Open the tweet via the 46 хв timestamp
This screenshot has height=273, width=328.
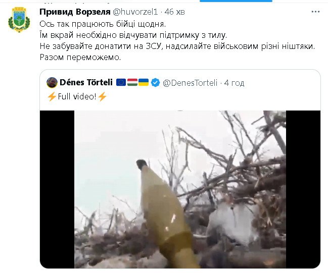pos(175,12)
